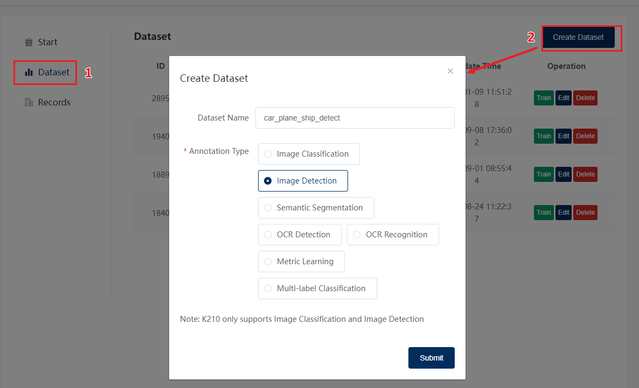Delete the dataset with ID 1940
Image resolution: width=639 pixels, height=388 pixels.
[x=585, y=136]
